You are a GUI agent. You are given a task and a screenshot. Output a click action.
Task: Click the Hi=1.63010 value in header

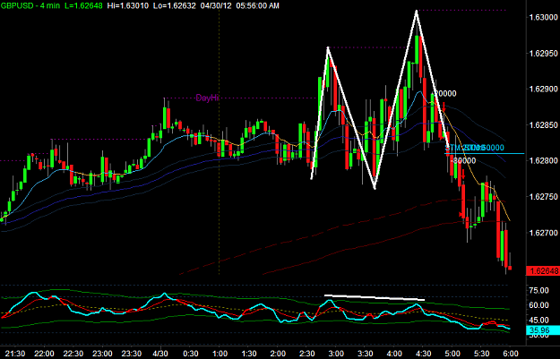tap(128, 5)
